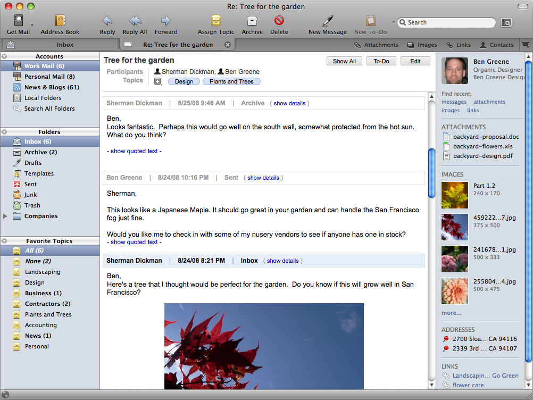This screenshot has width=533, height=400.
Task: Compose with the New Message icon
Action: point(328,21)
